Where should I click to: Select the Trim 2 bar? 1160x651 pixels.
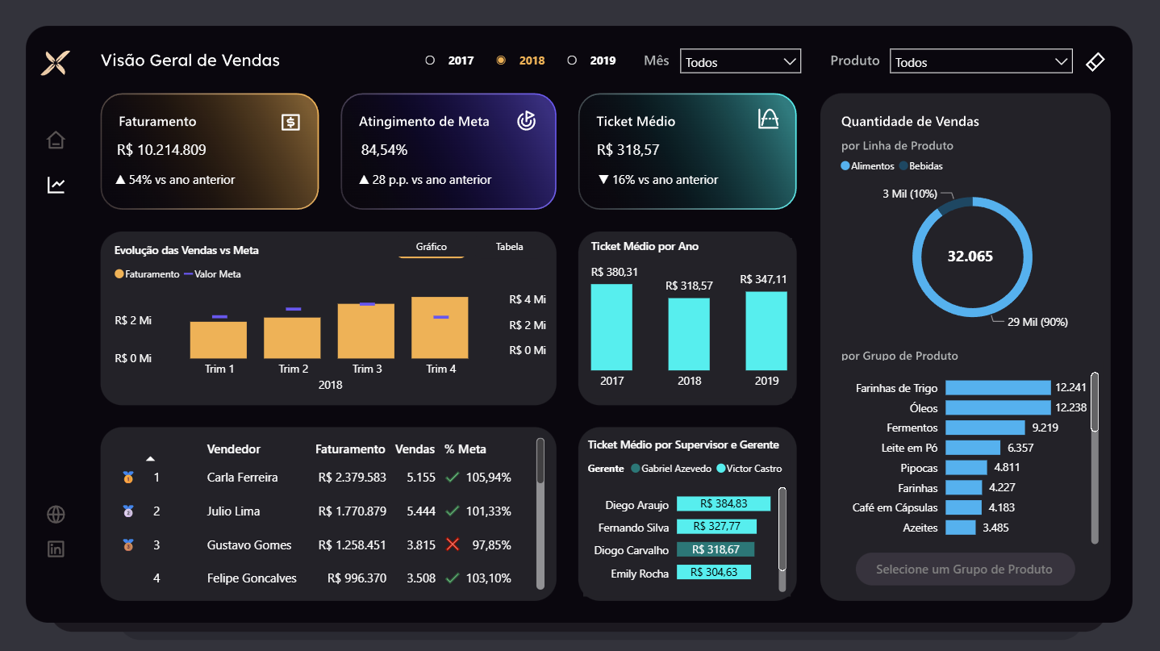pyautogui.click(x=293, y=338)
